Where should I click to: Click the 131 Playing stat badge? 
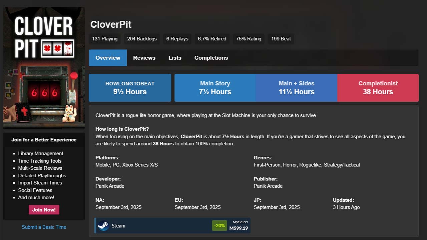tap(105, 39)
